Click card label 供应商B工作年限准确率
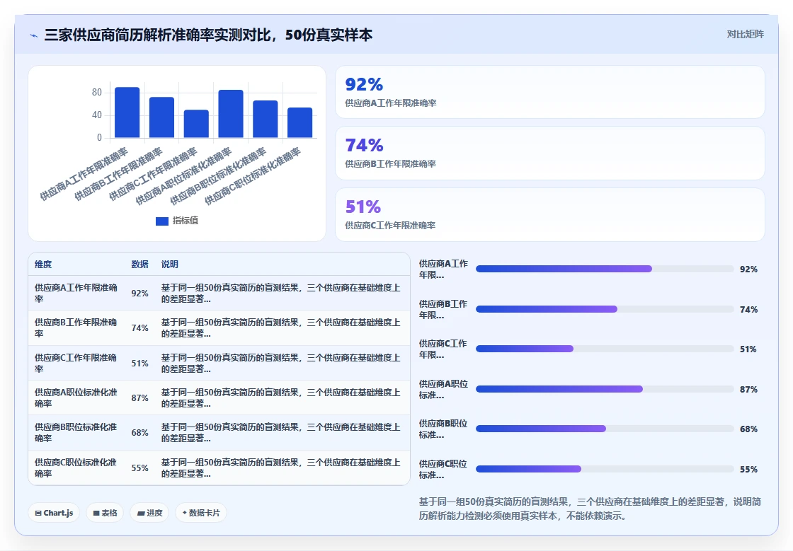 click(x=390, y=163)
